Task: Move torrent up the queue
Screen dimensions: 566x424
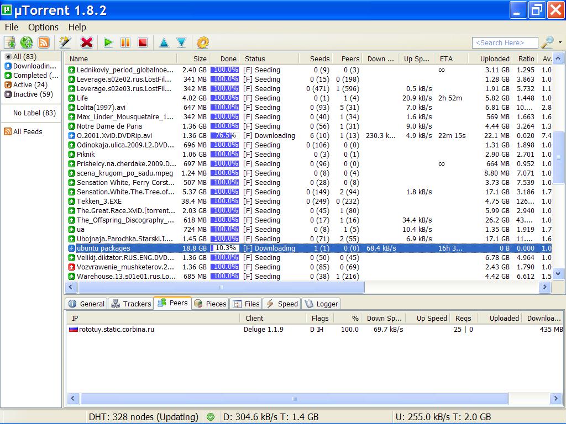Action: (164, 43)
